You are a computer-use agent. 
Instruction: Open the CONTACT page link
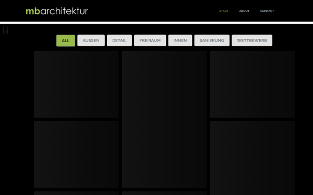267,11
